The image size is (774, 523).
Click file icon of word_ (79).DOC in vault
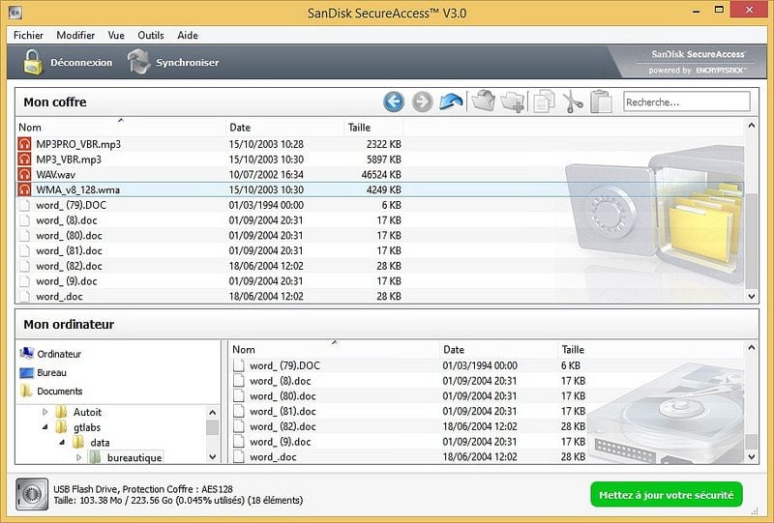pyautogui.click(x=24, y=205)
